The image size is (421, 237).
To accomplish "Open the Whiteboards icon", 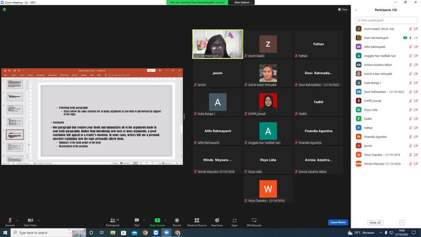I will [x=254, y=221].
